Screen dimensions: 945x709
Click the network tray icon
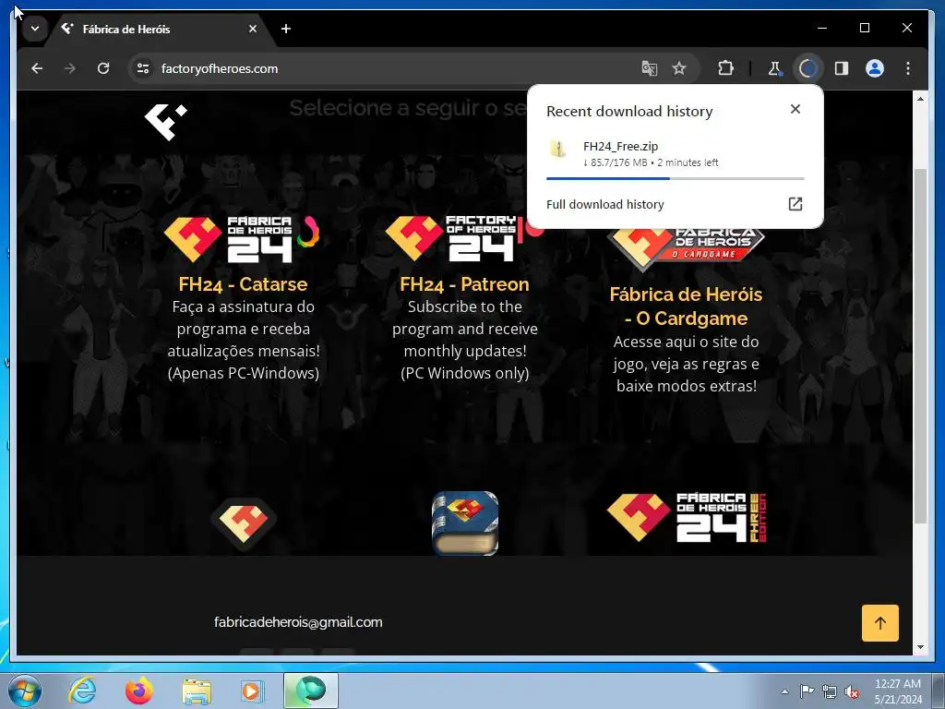point(830,691)
